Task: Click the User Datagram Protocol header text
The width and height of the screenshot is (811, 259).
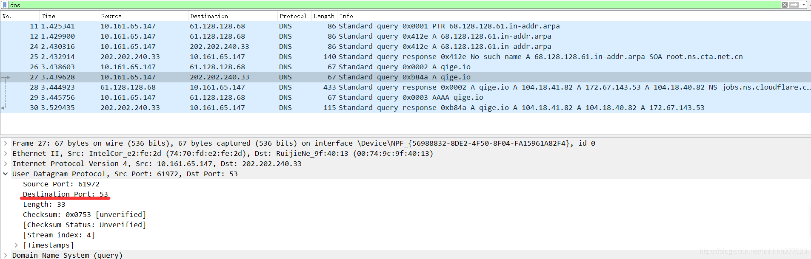Action: click(x=125, y=174)
